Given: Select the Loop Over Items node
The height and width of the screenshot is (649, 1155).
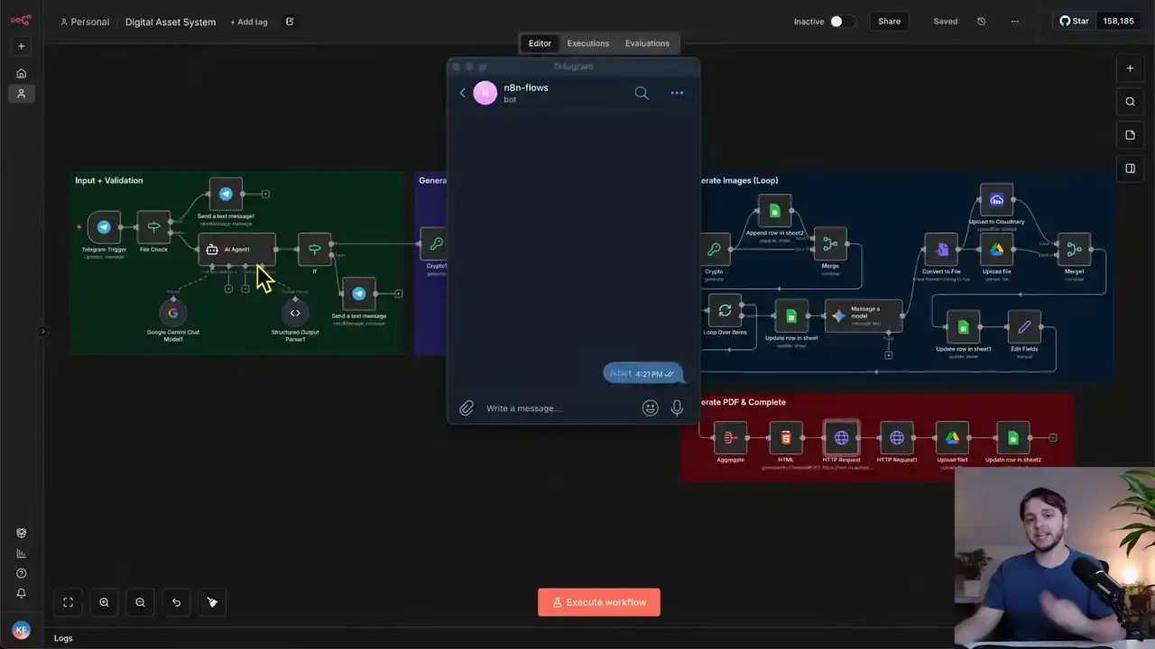Looking at the screenshot, I should 725,311.
